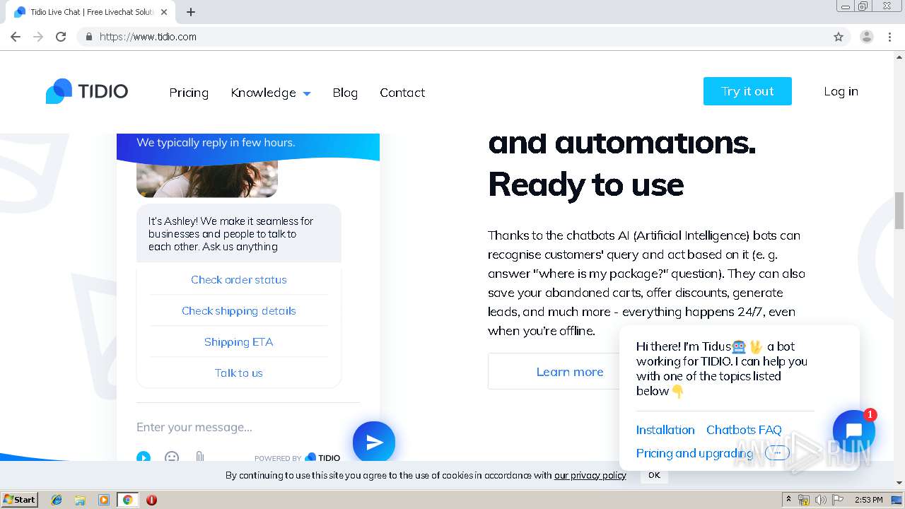Viewport: 905px width, 509px height.
Task: Click the volume speaker icon in system tray
Action: click(x=820, y=500)
